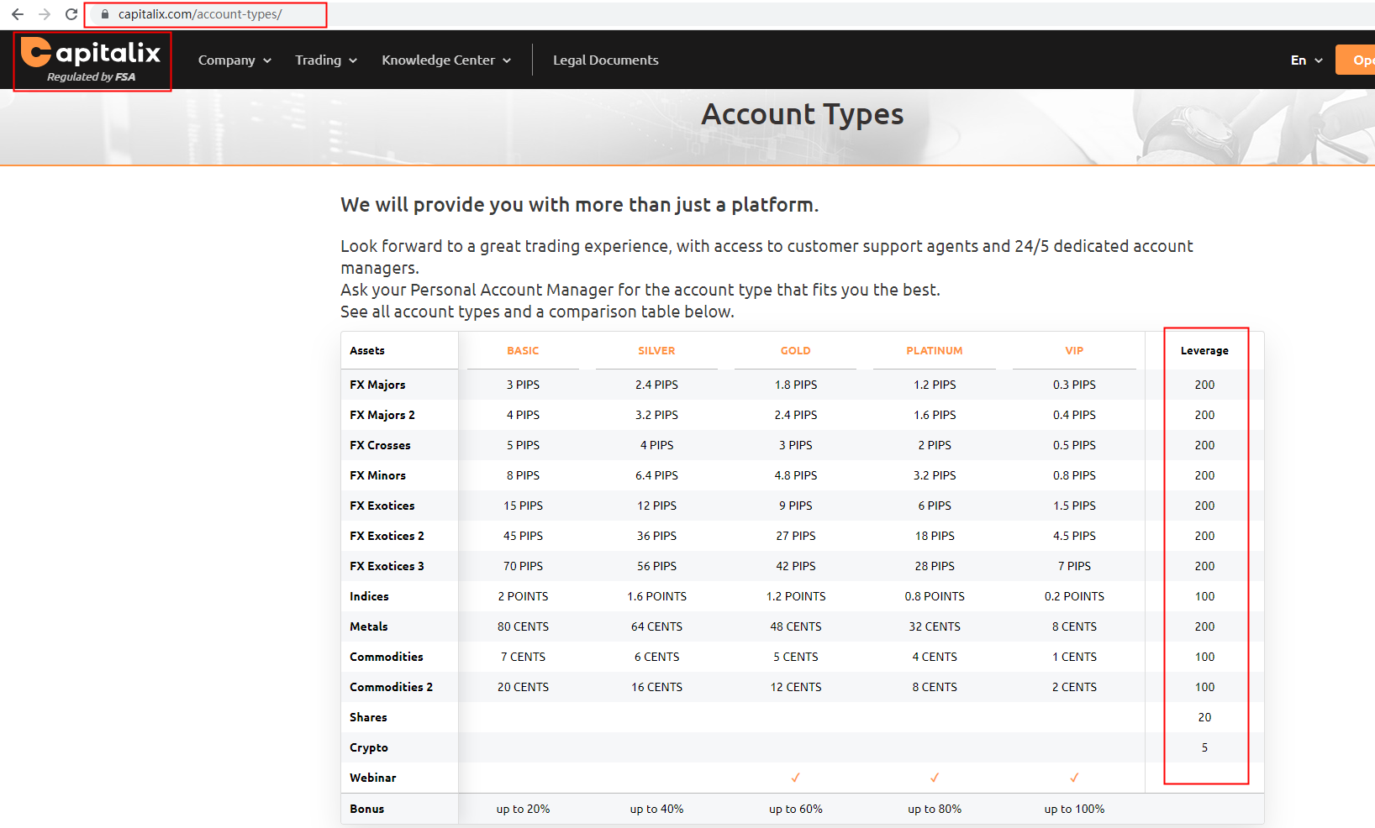The width and height of the screenshot is (1375, 828).
Task: Click the Gold column Webinar checkmark
Action: (x=795, y=778)
